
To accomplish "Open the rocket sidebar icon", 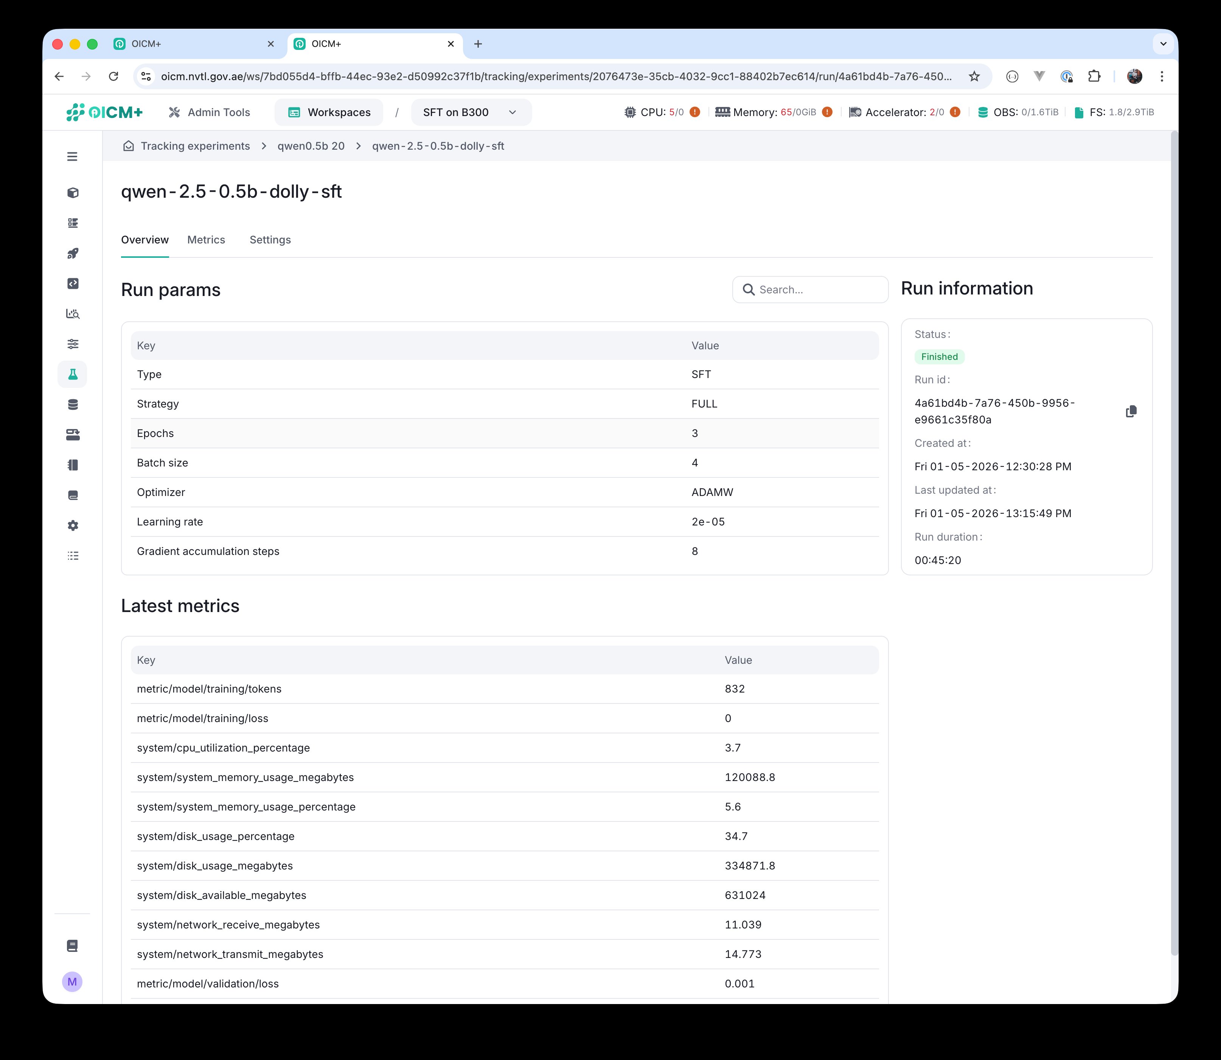I will (x=73, y=253).
